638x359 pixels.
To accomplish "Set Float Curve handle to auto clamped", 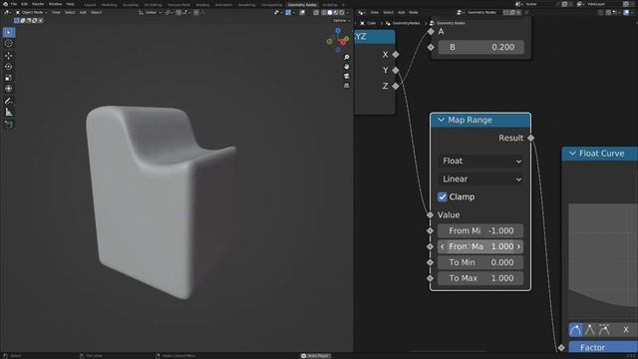I will click(x=604, y=330).
